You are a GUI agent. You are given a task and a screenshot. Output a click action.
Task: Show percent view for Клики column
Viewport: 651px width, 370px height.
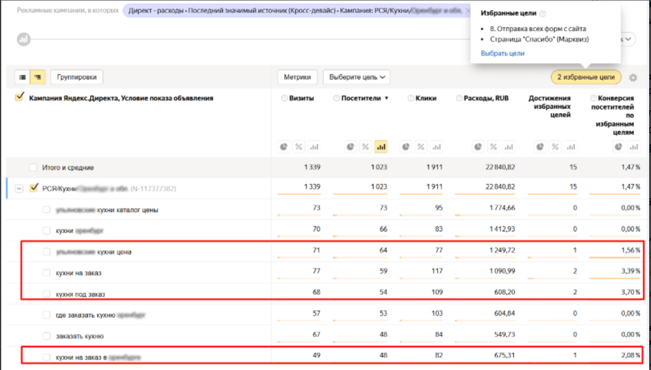[x=421, y=147]
